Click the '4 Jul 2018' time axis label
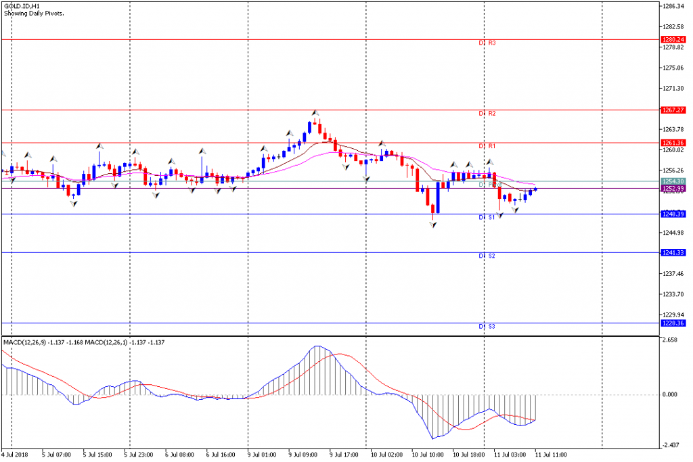The height and width of the screenshot is (462, 693). tap(15, 455)
